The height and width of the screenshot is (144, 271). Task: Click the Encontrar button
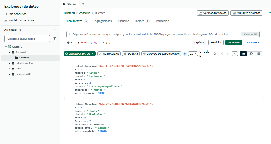[x=233, y=42]
